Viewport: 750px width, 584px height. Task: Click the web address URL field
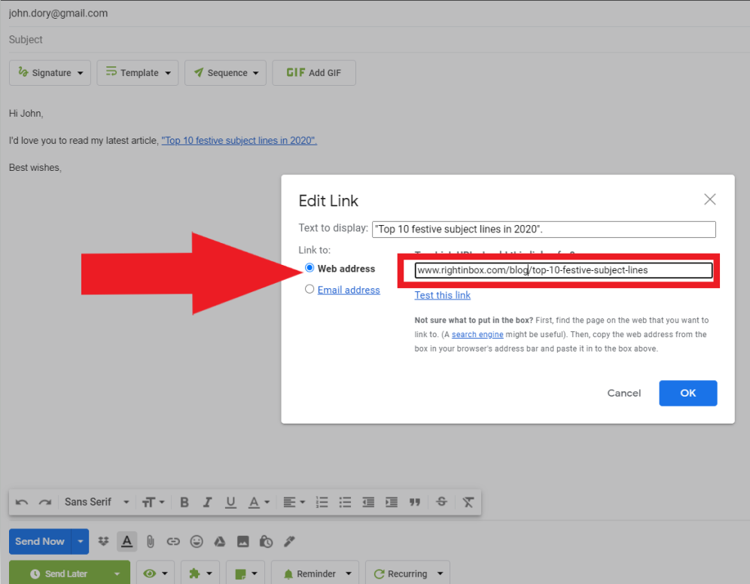(563, 270)
